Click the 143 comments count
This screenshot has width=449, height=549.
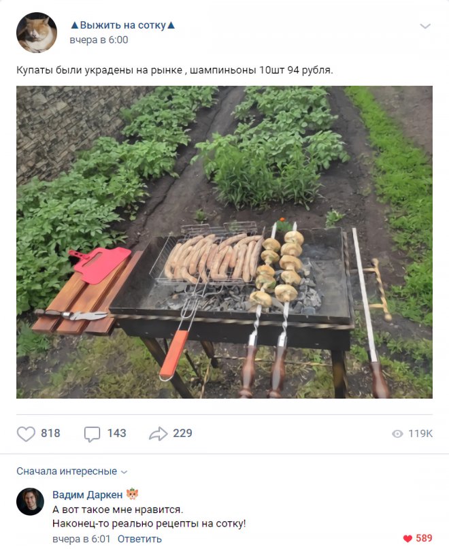coord(116,433)
